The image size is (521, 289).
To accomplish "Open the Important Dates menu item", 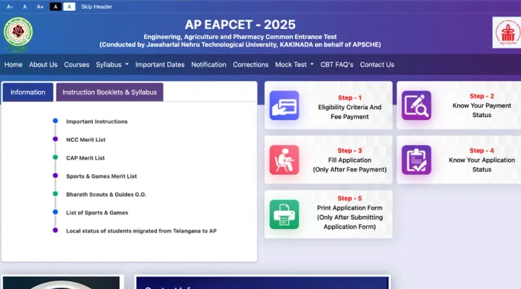I will (x=159, y=64).
